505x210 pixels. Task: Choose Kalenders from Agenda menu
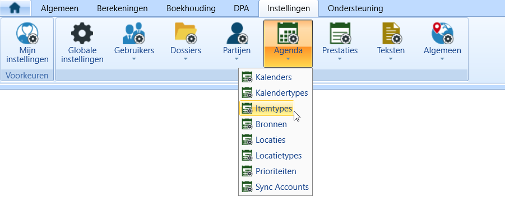point(275,77)
